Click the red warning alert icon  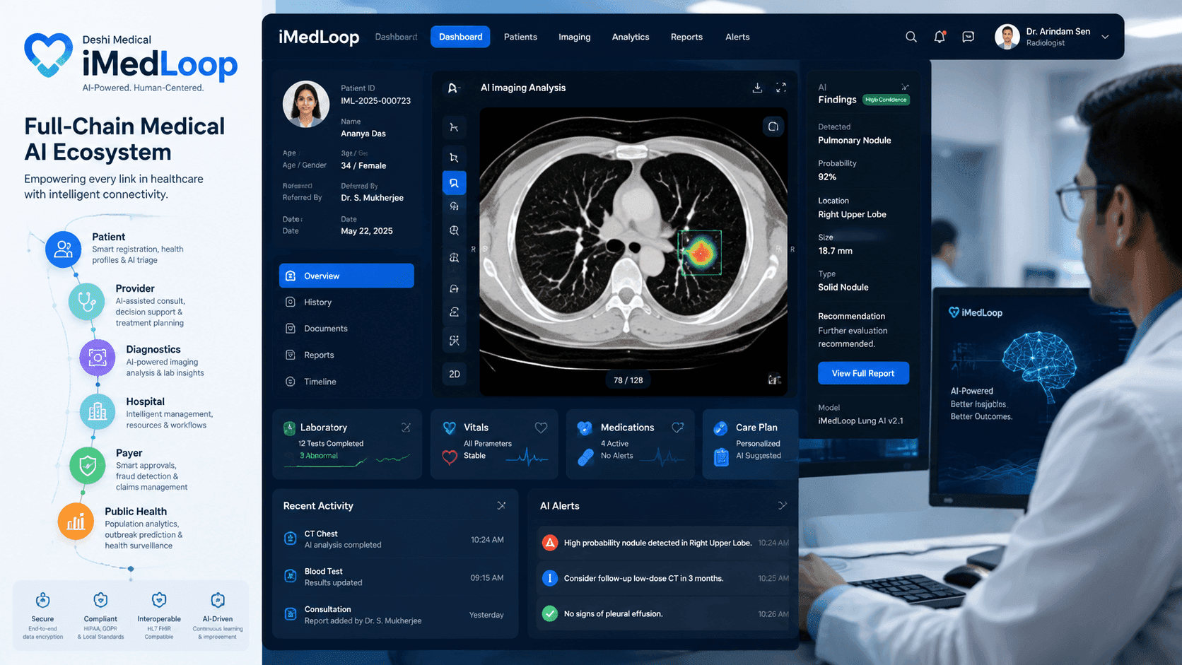[x=549, y=543]
